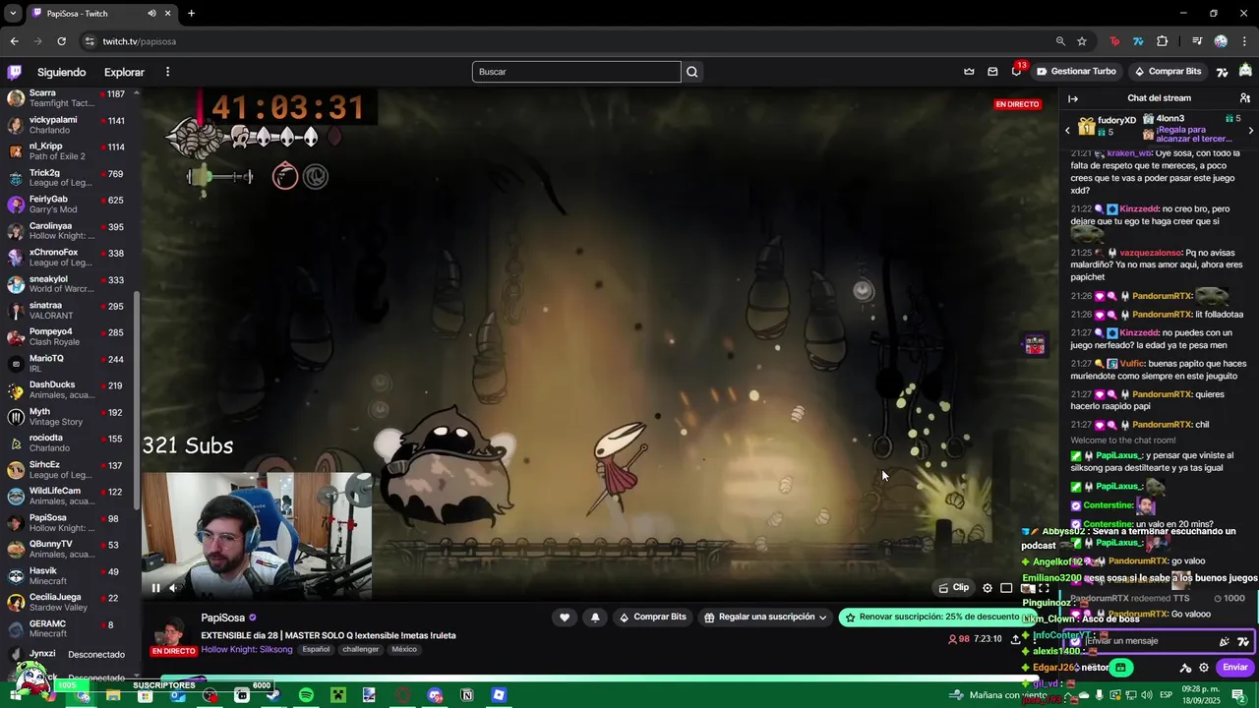Open the 7TV emote menu in chat input
This screenshot has height=708, width=1259.
(x=1243, y=641)
